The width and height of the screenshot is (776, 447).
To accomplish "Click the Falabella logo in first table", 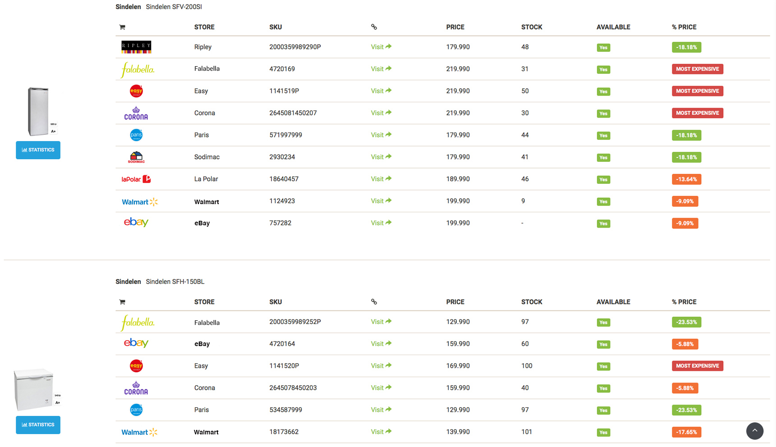I will [138, 69].
